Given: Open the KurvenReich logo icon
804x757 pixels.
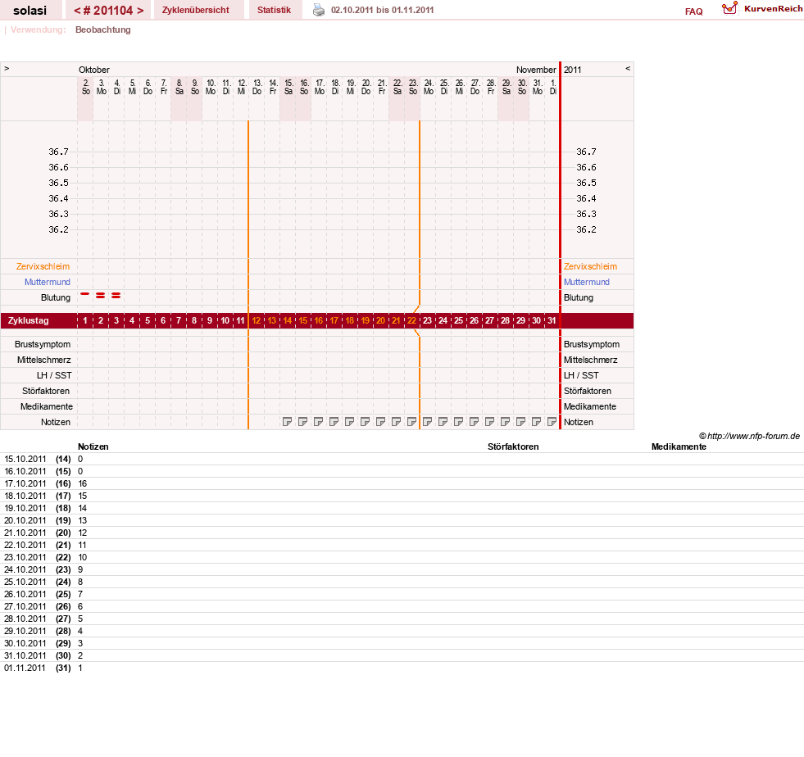Looking at the screenshot, I should tap(729, 8).
